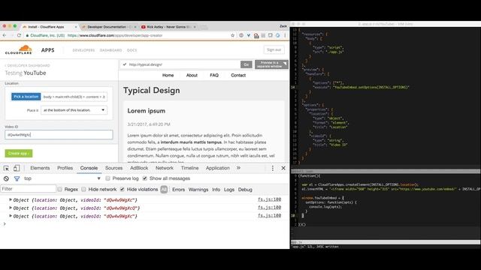Expand the second Object entry with dQw4w9WgXcQ
481x270 pixels.
11,208
